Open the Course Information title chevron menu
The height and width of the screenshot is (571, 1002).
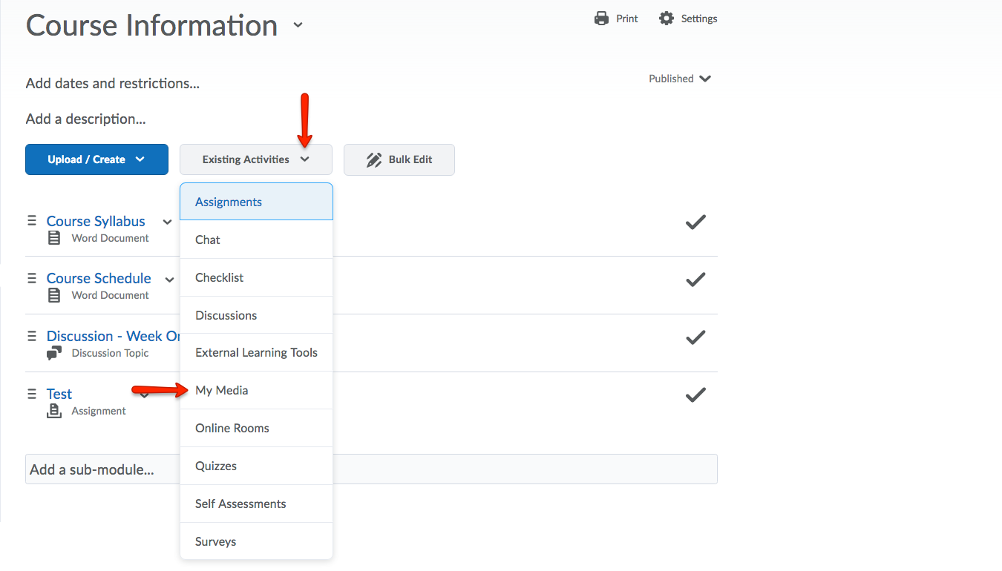tap(298, 25)
